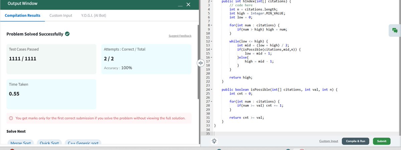Click the Compile & Run button
Viewport: 401px width, 150px height.
(356, 141)
